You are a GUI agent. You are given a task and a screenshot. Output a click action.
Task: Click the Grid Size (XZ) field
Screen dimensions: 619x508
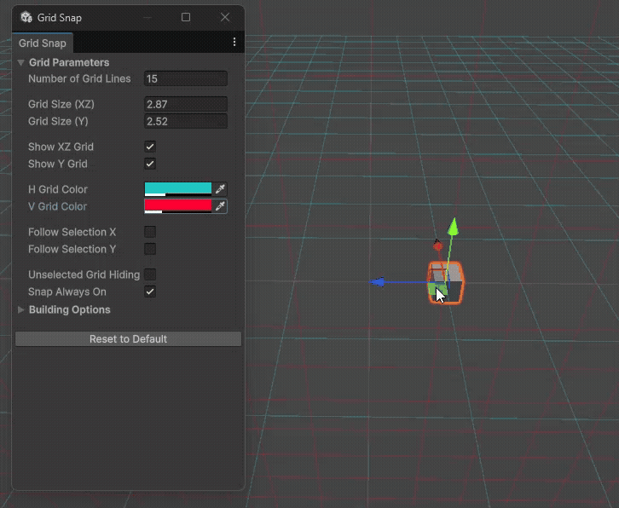pyautogui.click(x=186, y=104)
